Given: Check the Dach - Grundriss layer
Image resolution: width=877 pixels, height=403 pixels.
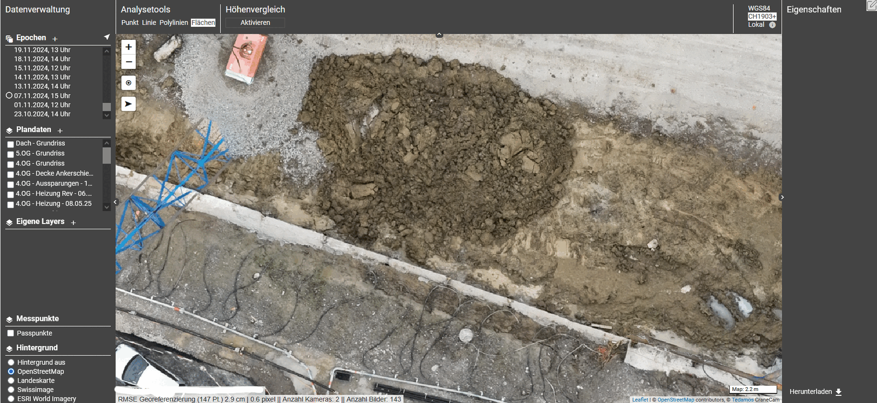Looking at the screenshot, I should pyautogui.click(x=11, y=144).
